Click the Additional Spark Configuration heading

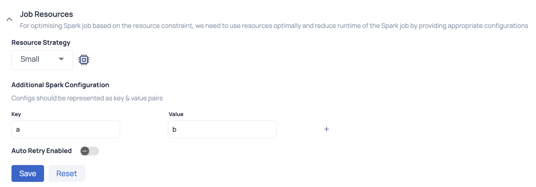60,85
